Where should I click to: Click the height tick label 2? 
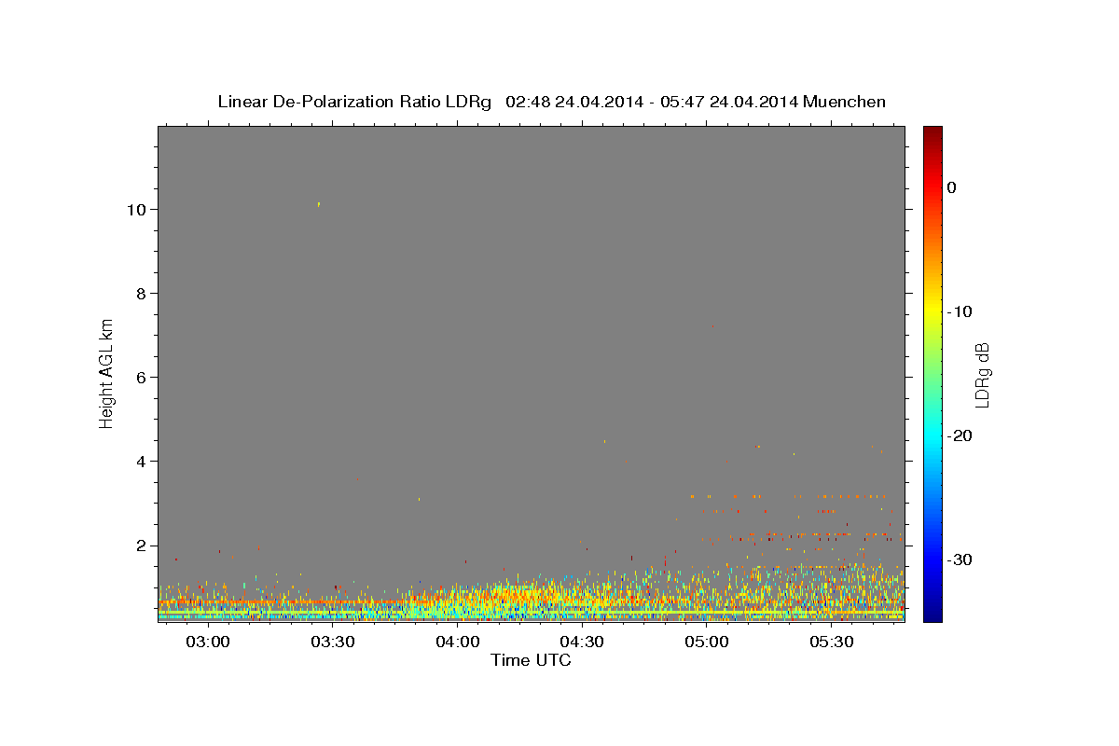pyautogui.click(x=140, y=545)
